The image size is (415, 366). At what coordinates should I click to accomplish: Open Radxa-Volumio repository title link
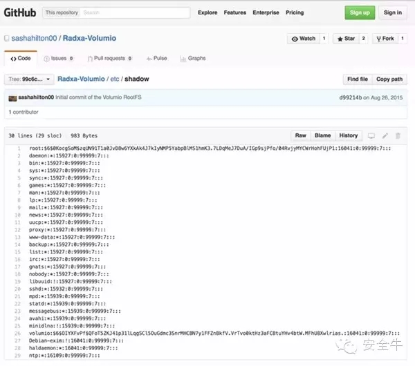pyautogui.click(x=89, y=38)
